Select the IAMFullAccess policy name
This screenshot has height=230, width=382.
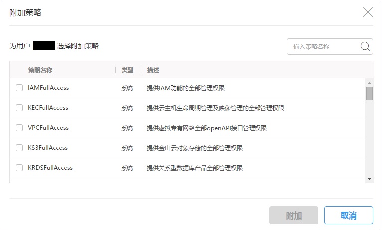(48, 88)
